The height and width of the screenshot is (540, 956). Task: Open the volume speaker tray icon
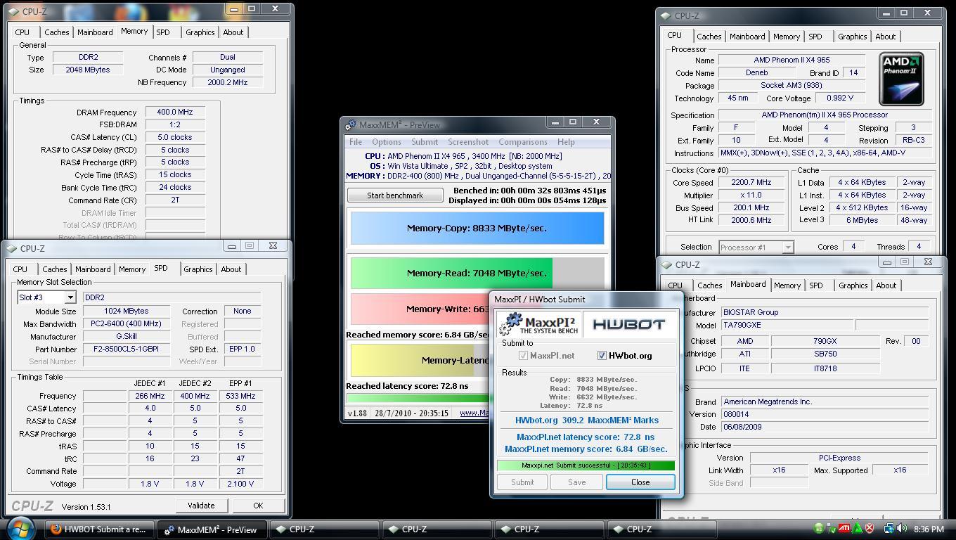[x=902, y=528]
